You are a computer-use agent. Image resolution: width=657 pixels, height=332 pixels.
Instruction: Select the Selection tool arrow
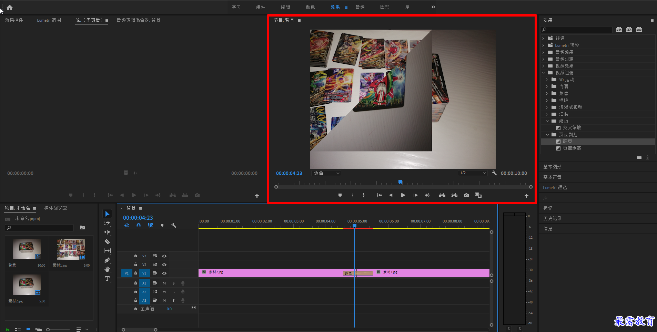[x=107, y=214]
